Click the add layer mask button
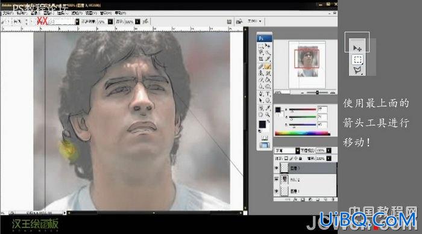 click(303, 200)
